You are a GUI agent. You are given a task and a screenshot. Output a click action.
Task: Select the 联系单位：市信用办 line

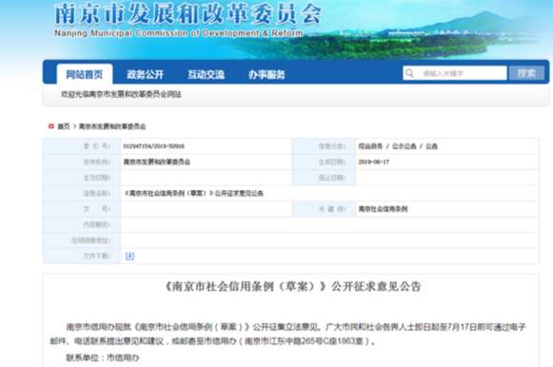(103, 357)
